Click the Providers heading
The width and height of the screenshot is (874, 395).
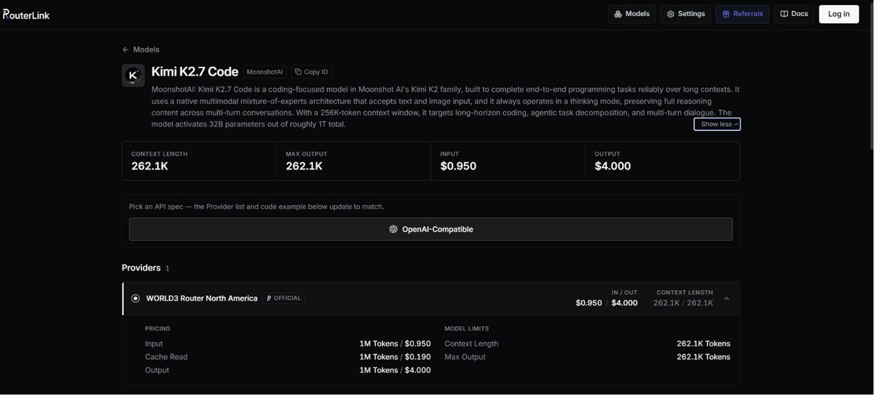pos(141,268)
